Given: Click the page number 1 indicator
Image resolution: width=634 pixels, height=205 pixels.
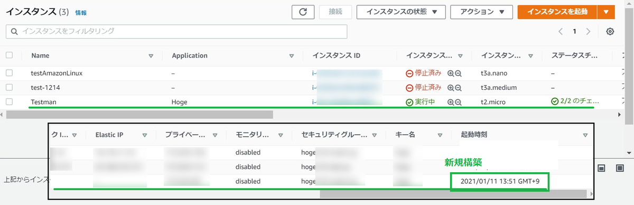Looking at the screenshot, I should coord(575,32).
